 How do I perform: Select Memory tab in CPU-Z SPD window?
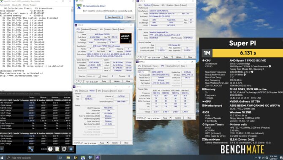tap(155, 66)
